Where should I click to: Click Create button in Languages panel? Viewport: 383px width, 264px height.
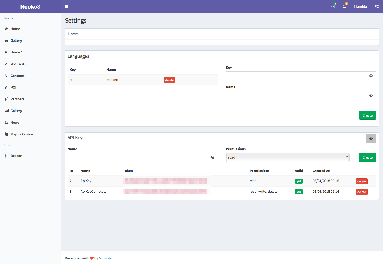(367, 115)
